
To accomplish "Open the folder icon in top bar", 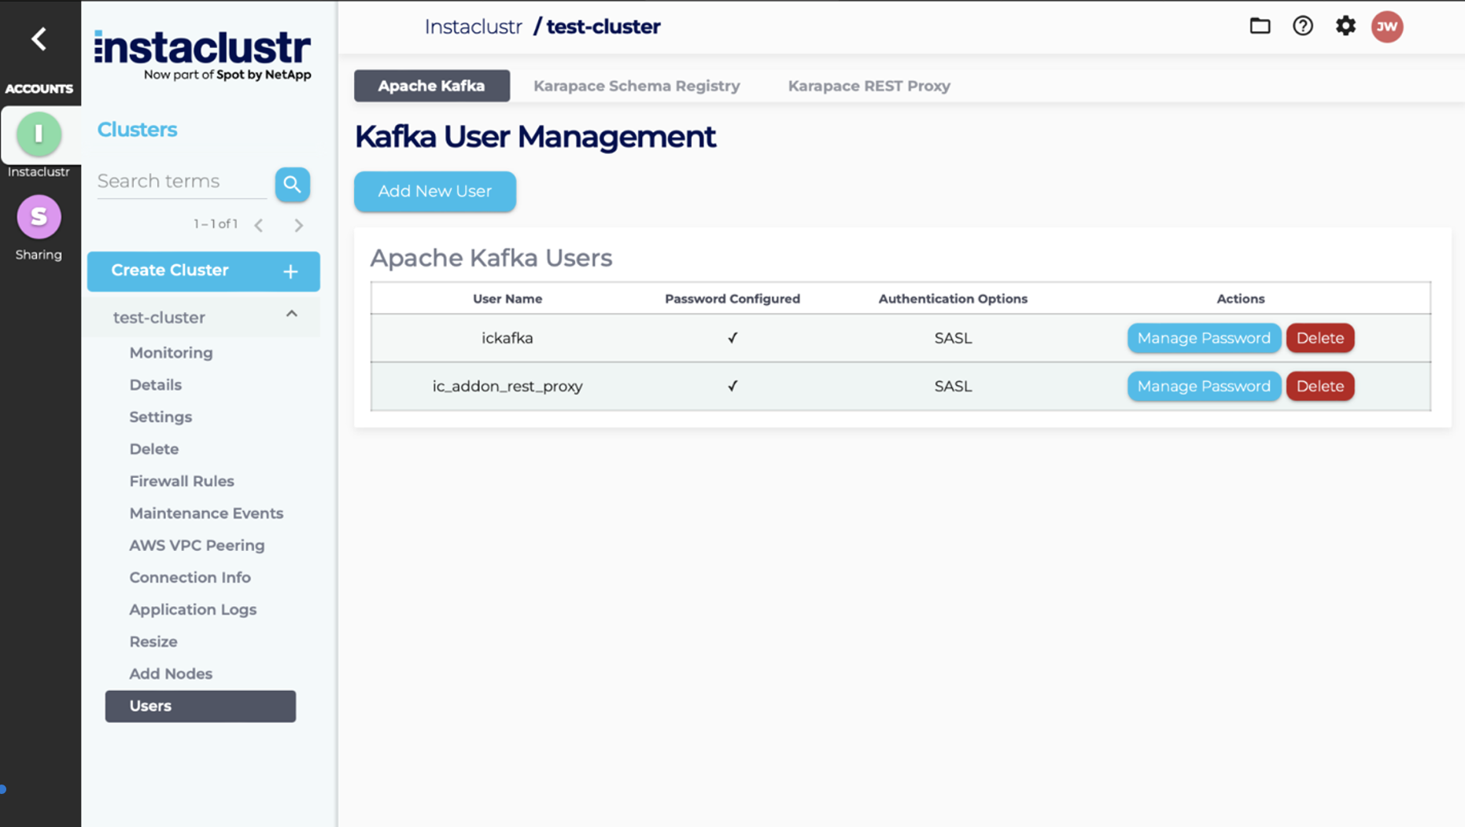I will pyautogui.click(x=1260, y=26).
